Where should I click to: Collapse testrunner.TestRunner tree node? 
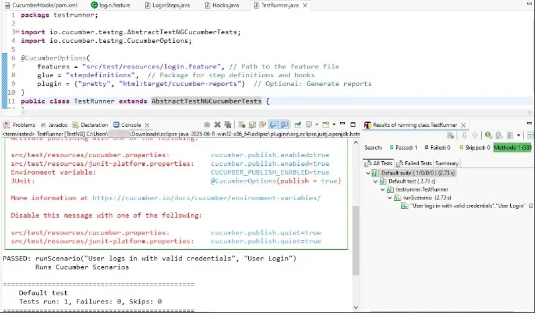[382, 189]
